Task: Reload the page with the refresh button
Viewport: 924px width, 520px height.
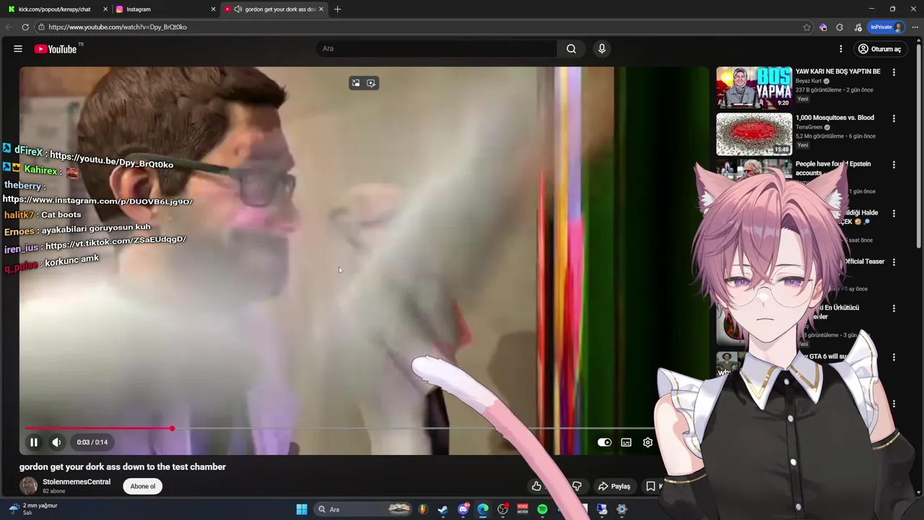Action: (25, 27)
